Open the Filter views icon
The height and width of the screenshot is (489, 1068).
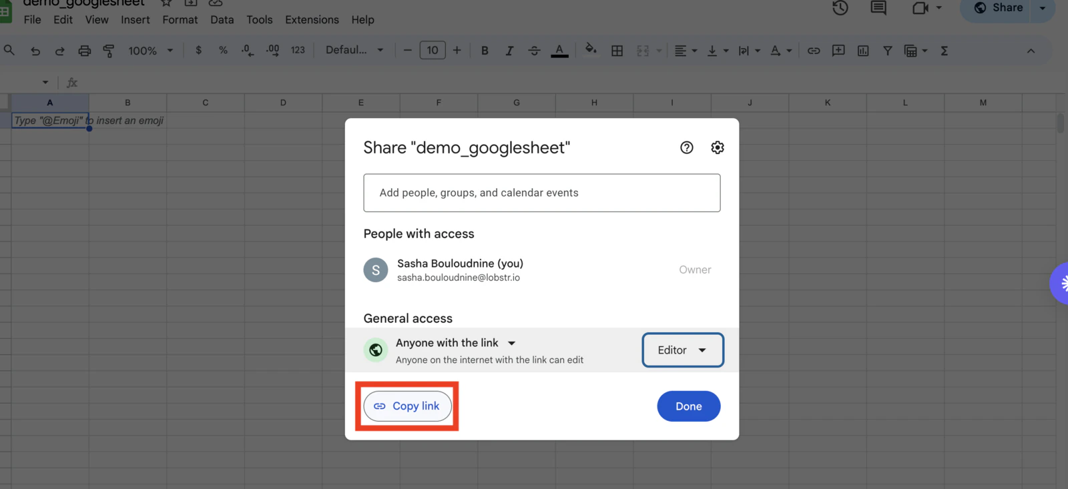coord(915,51)
